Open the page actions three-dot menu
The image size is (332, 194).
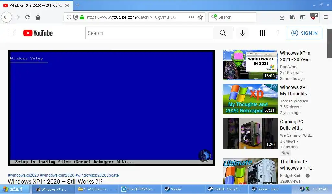click(191, 17)
